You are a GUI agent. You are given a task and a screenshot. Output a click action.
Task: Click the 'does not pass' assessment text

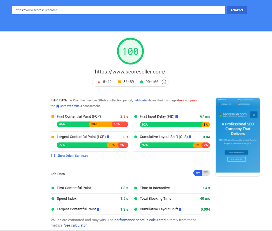click(x=187, y=100)
